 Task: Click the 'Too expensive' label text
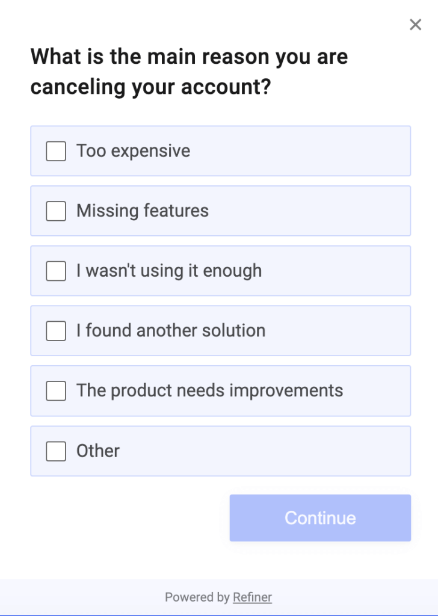coord(133,151)
